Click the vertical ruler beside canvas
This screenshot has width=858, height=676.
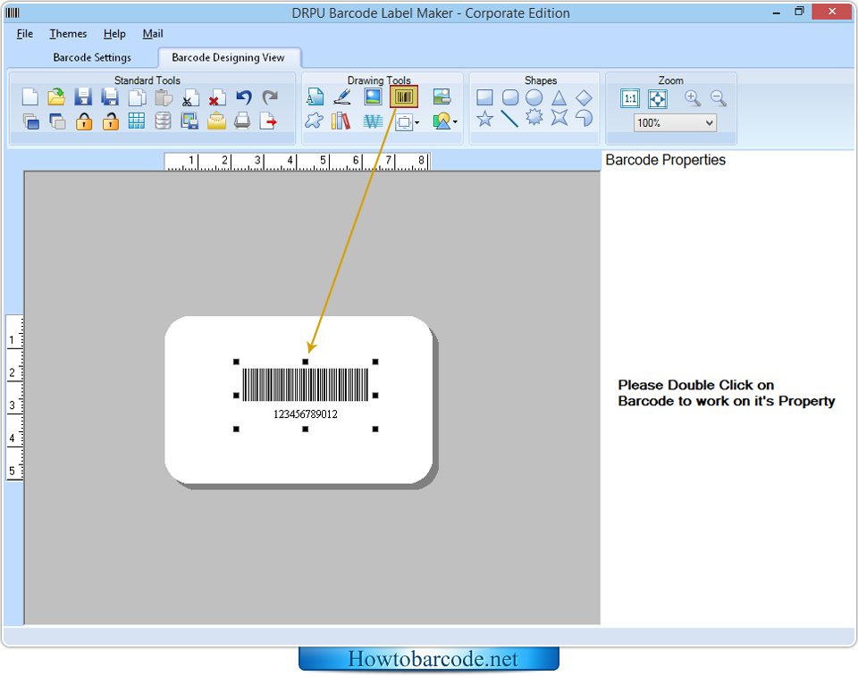(14, 397)
